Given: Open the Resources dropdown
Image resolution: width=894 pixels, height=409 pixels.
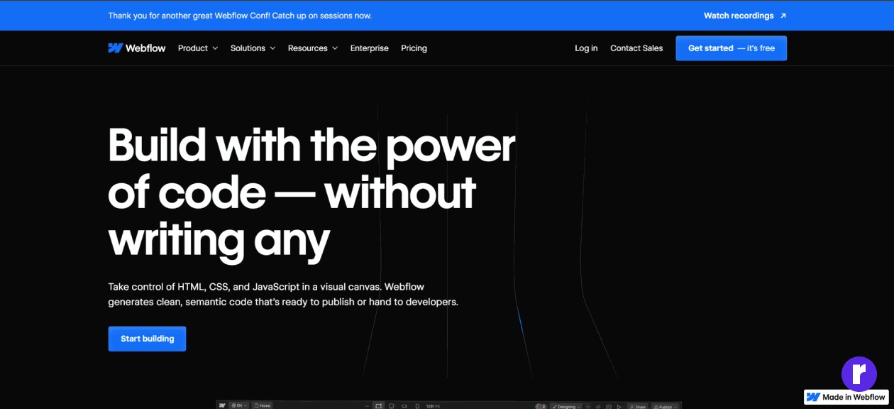Looking at the screenshot, I should 313,48.
